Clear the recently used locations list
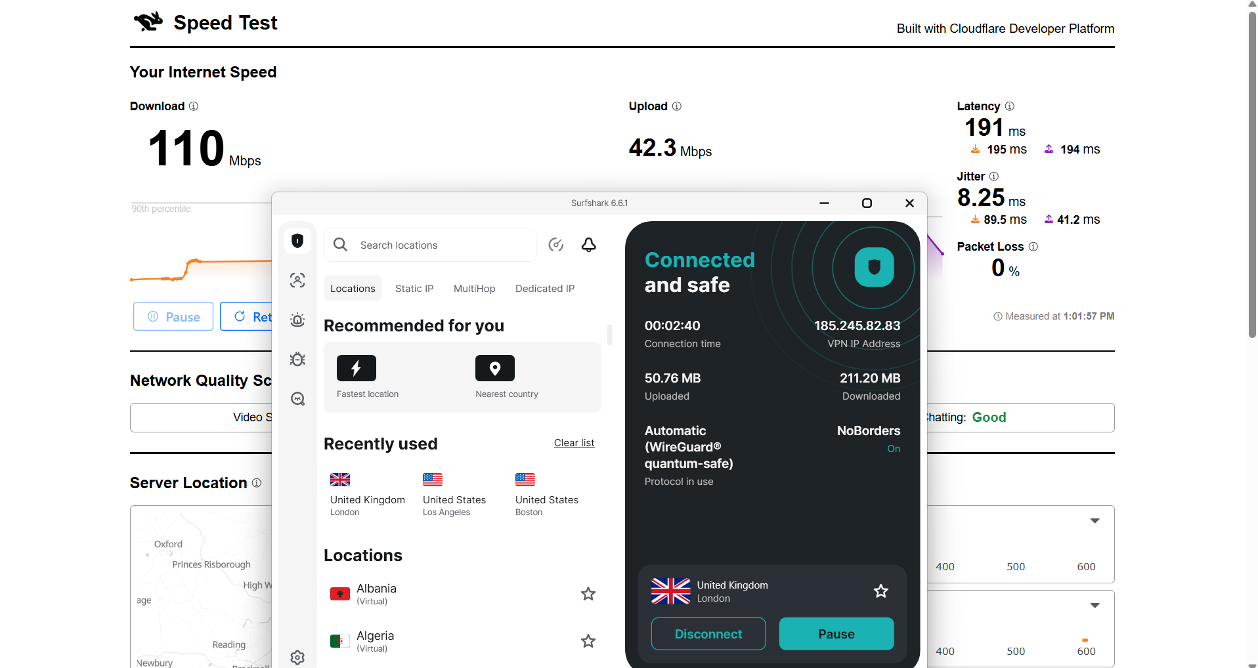 click(x=574, y=443)
